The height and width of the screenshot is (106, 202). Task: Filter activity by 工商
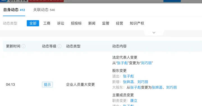click(47, 23)
